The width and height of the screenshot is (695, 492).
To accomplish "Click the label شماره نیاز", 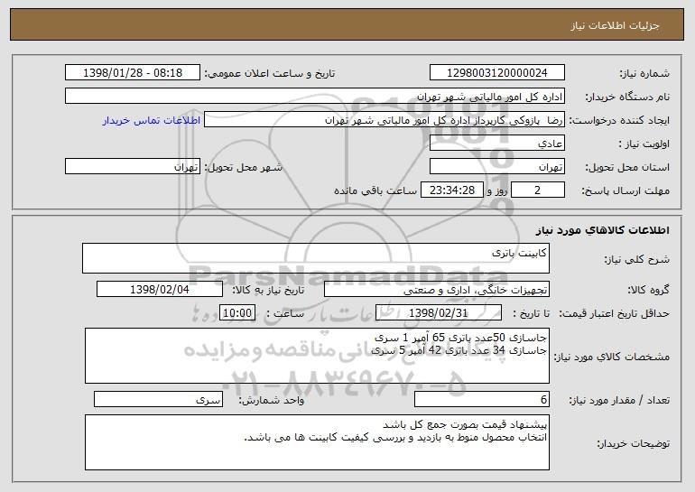I will coord(644,73).
